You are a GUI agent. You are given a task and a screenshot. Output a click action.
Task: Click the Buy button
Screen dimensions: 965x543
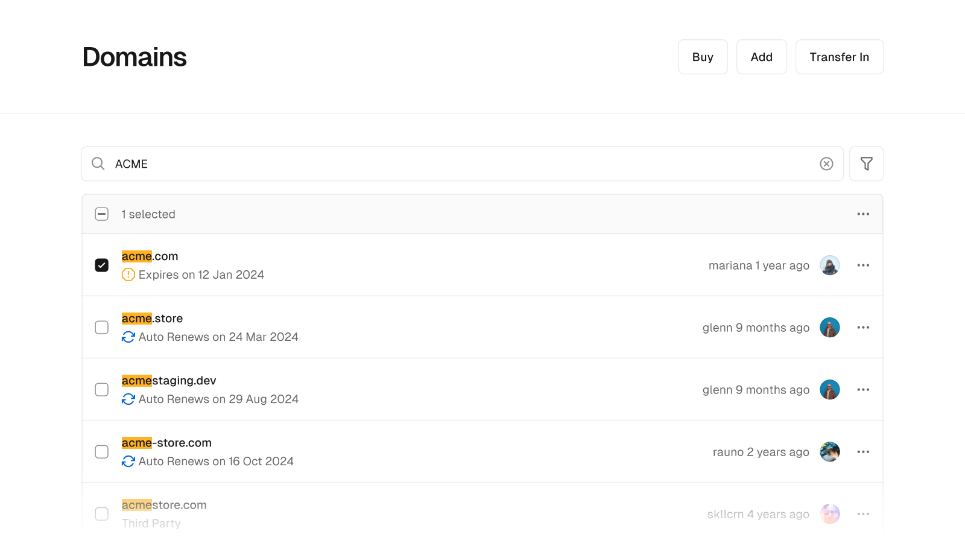pyautogui.click(x=703, y=57)
